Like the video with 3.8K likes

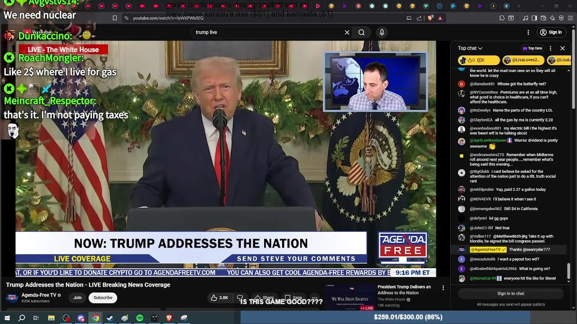pos(220,297)
